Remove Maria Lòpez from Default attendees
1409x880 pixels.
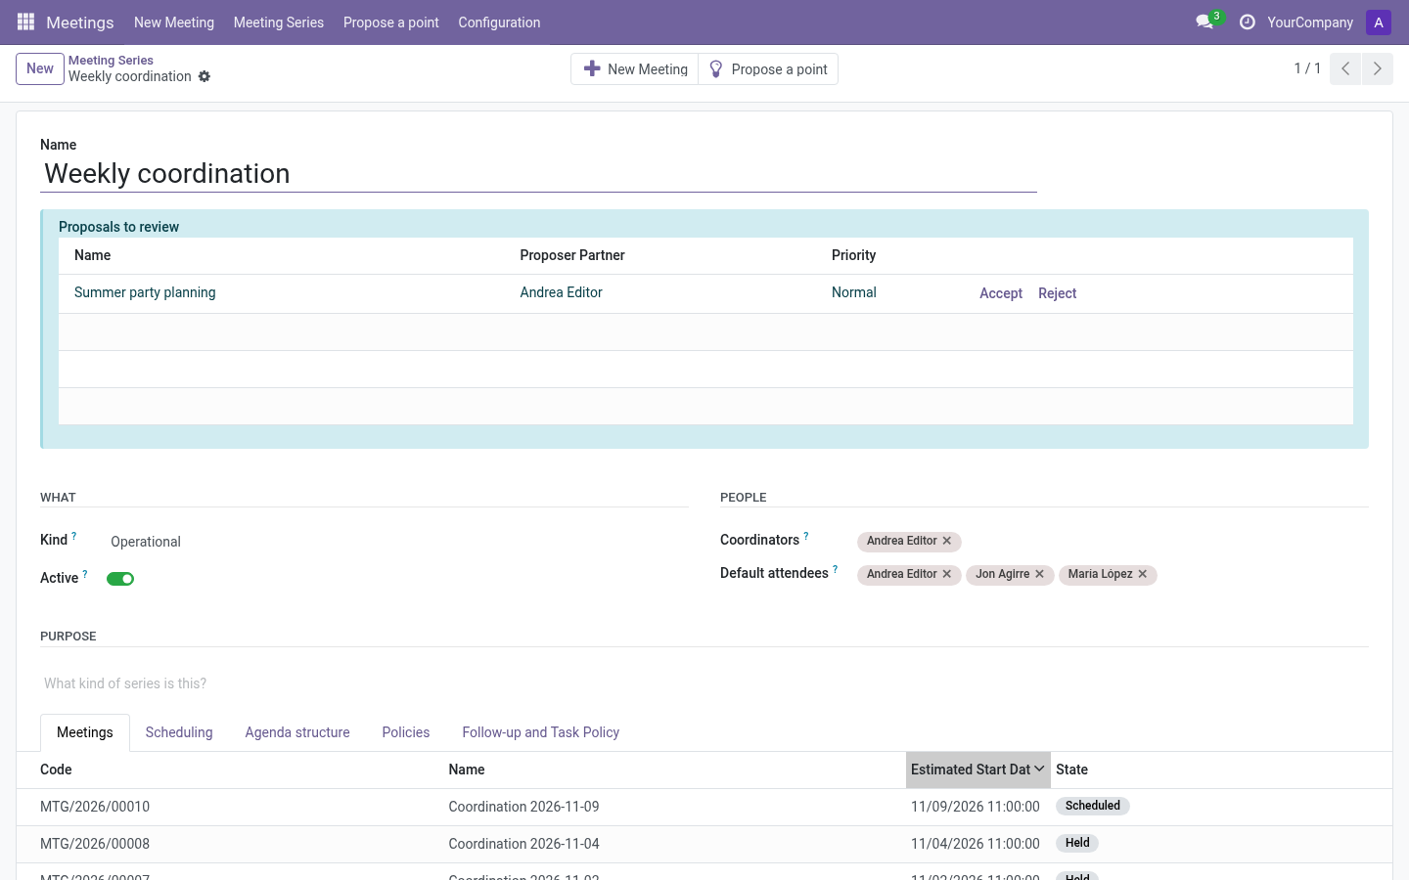[1143, 574]
